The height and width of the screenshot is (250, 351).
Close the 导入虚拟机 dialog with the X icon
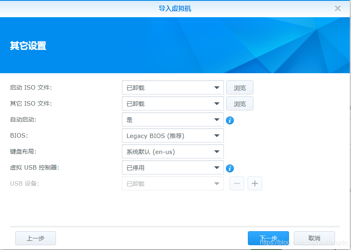pyautogui.click(x=338, y=8)
